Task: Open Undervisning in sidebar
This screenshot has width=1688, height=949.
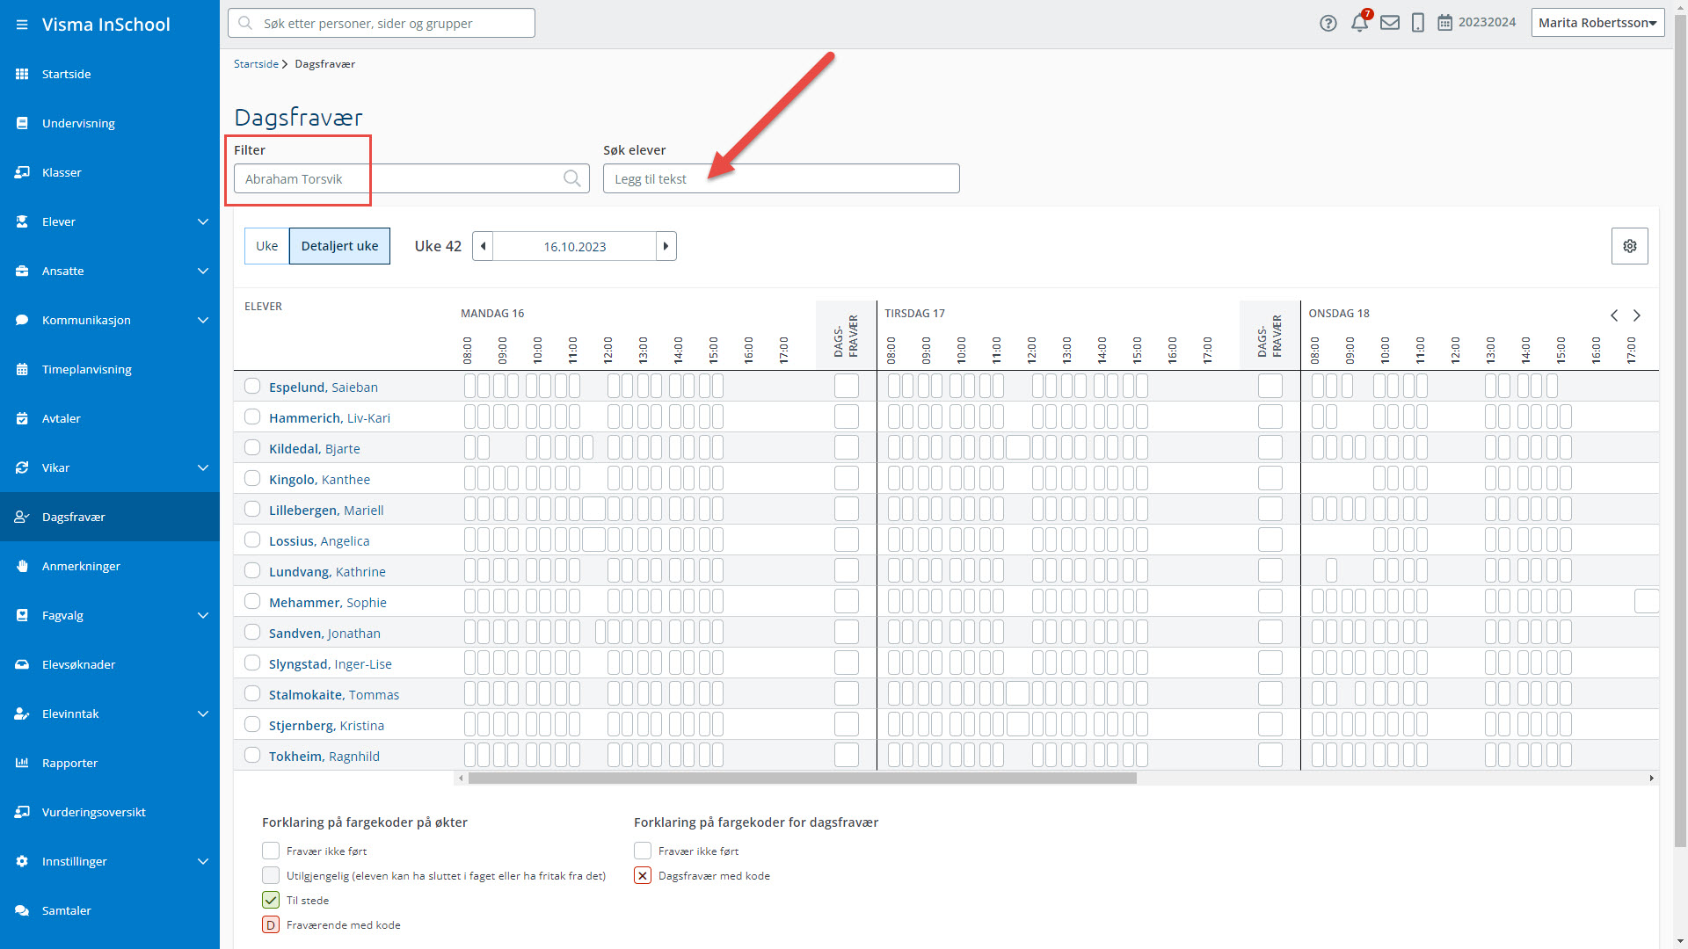Action: (x=78, y=123)
